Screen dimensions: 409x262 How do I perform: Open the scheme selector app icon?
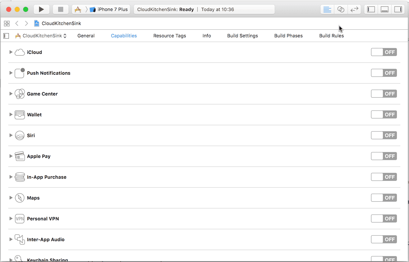[x=78, y=9]
